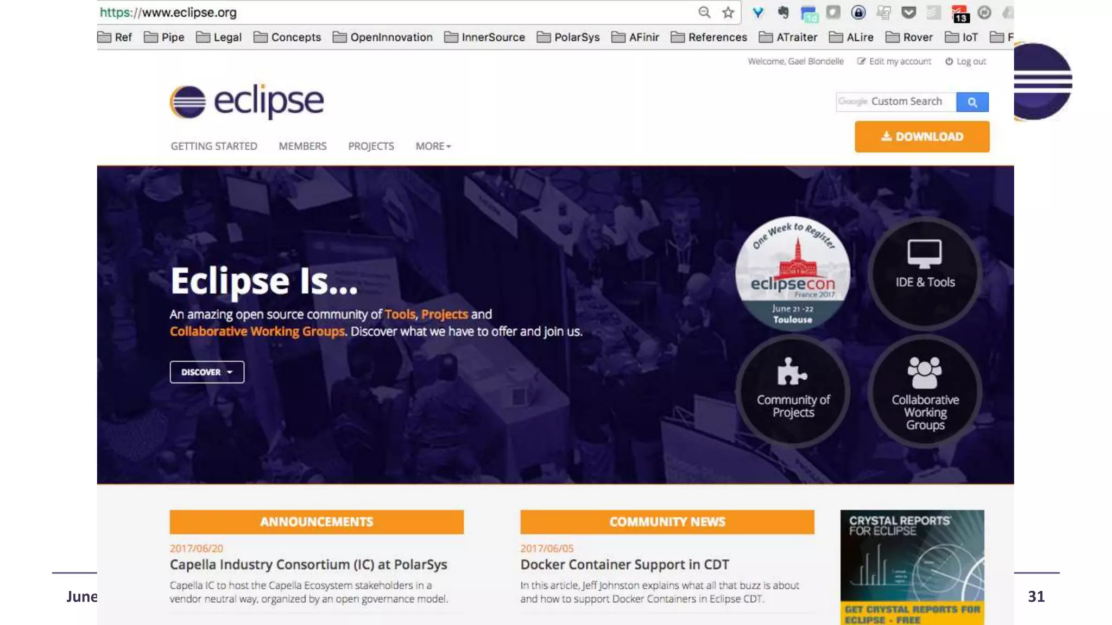The height and width of the screenshot is (625, 1112).
Task: Click the Google Custom Search field
Action: (x=896, y=102)
